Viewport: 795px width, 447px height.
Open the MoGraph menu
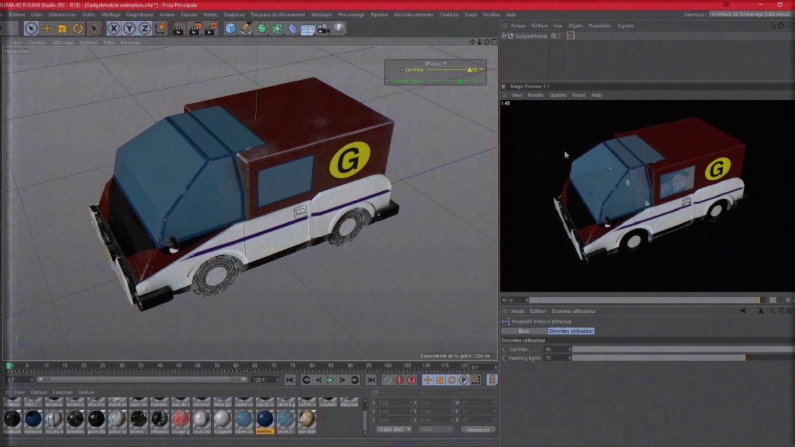321,14
